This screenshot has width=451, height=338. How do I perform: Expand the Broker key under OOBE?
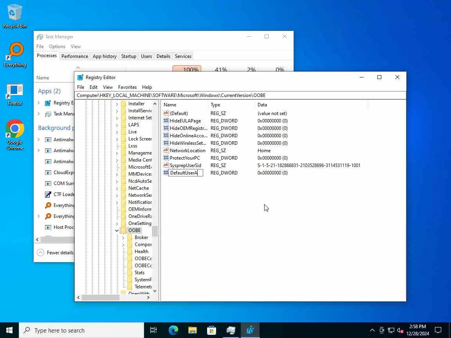click(x=123, y=238)
